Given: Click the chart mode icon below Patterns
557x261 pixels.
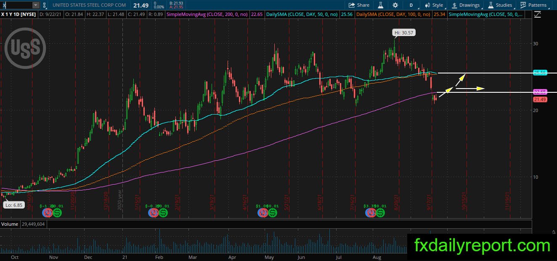Looking at the screenshot, I should [537, 14].
